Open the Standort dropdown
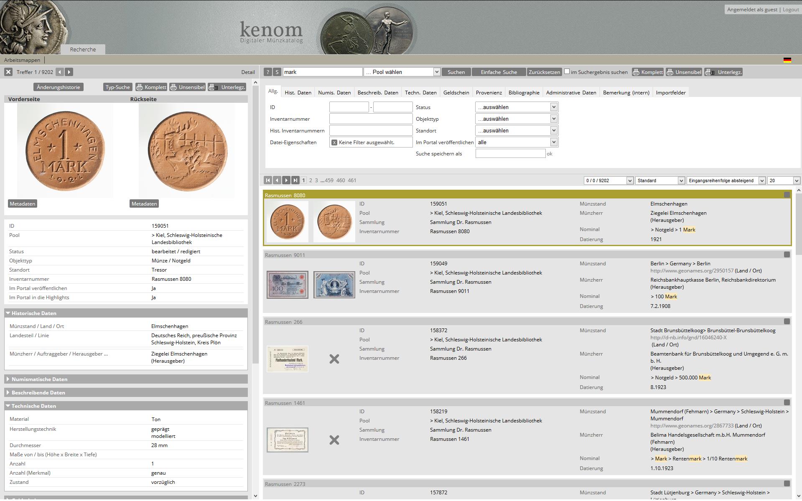 click(x=517, y=130)
